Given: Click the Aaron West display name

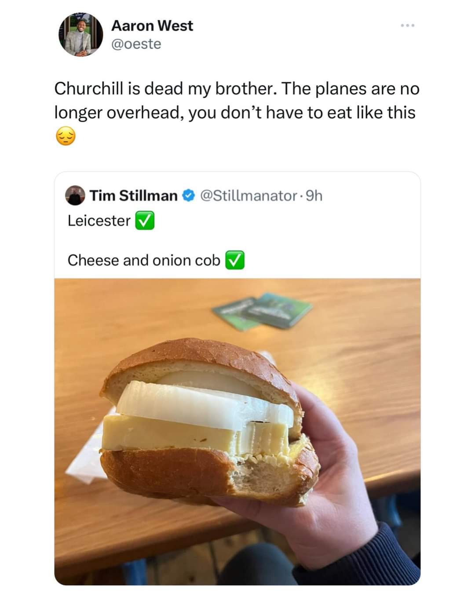Looking at the screenshot, I should coord(152,26).
